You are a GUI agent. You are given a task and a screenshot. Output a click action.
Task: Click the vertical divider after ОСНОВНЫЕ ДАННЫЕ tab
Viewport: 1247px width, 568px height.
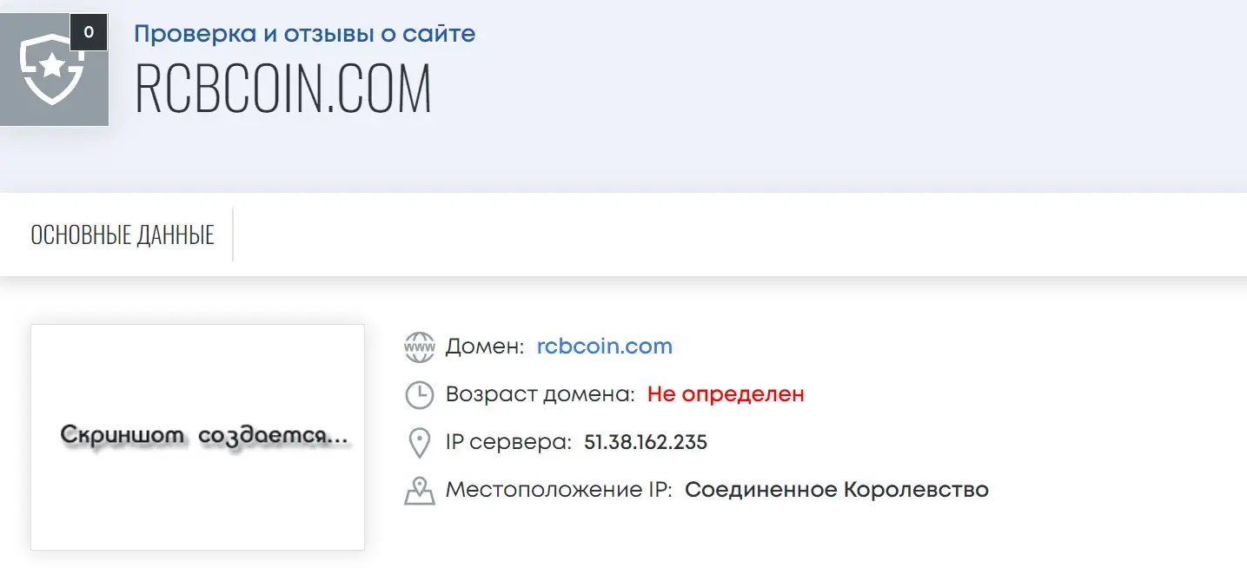(x=233, y=234)
